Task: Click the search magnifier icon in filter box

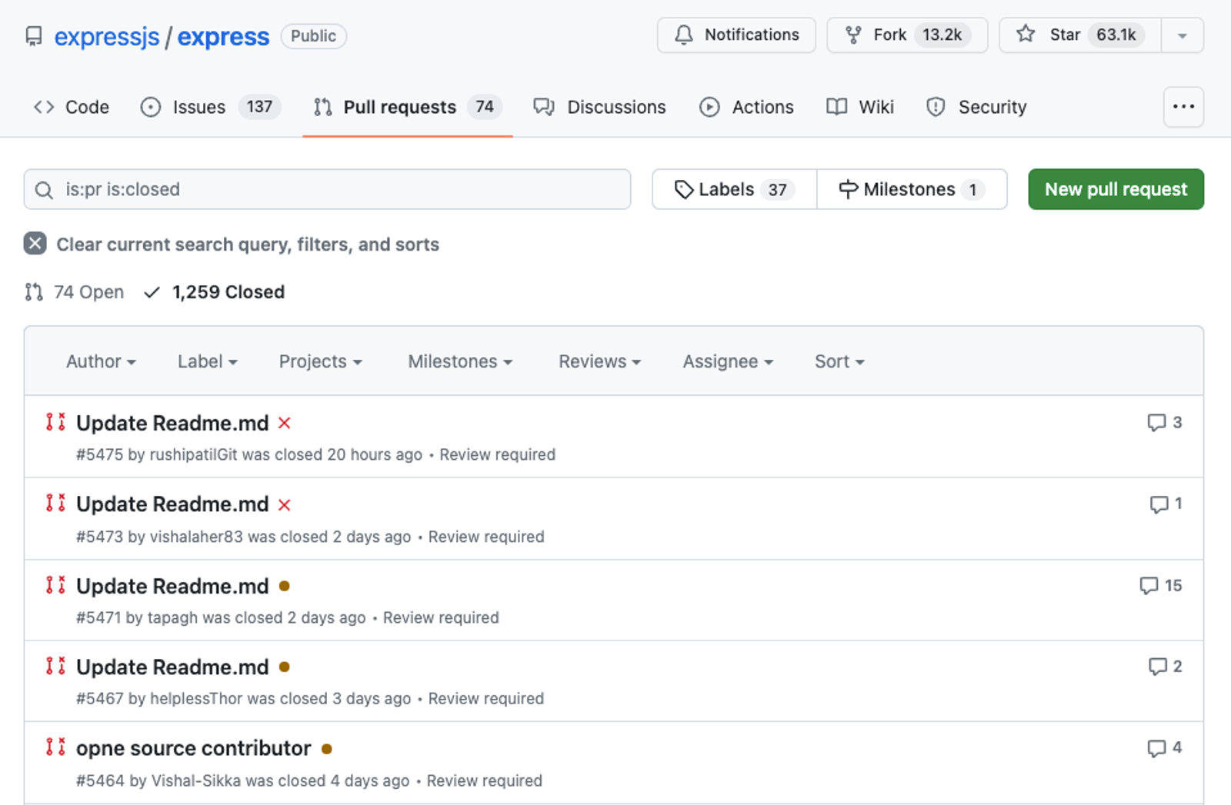Action: pos(45,190)
